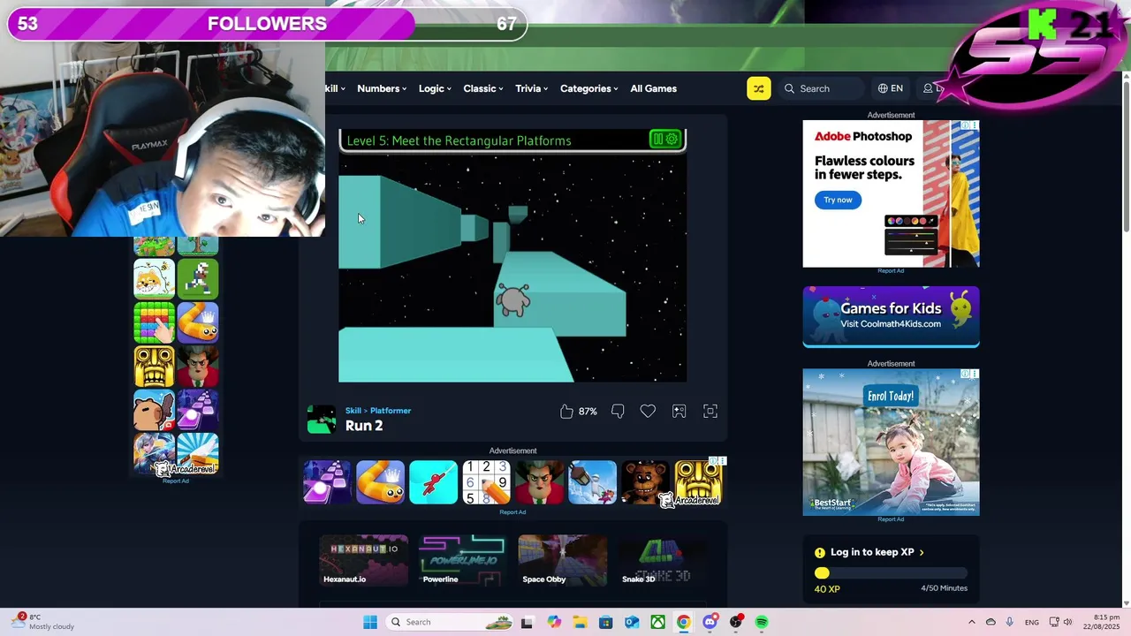
Task: Click the colorful block puzzle icon in sidebar
Action: 154,322
